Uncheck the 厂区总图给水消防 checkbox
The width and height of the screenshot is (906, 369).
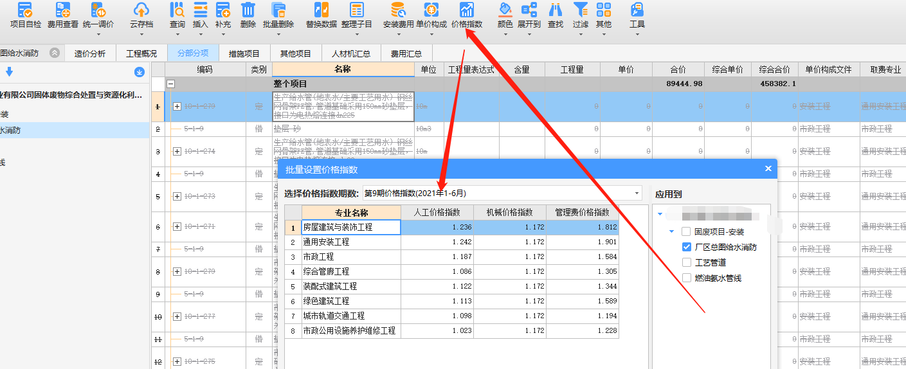pos(686,247)
